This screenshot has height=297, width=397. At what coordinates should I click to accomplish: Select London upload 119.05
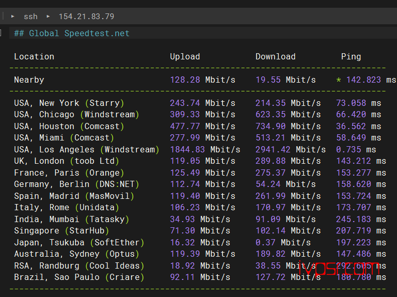click(185, 161)
